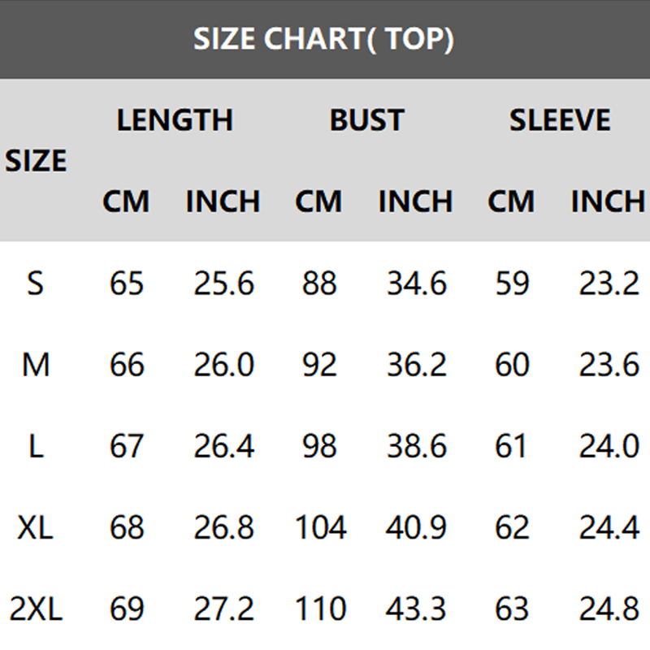The width and height of the screenshot is (650, 650).
Task: Select the M size row label
Action: click(35, 365)
